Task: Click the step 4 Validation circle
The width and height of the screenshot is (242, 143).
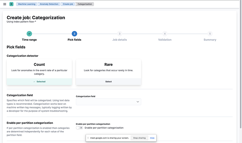Action: pos(165,34)
